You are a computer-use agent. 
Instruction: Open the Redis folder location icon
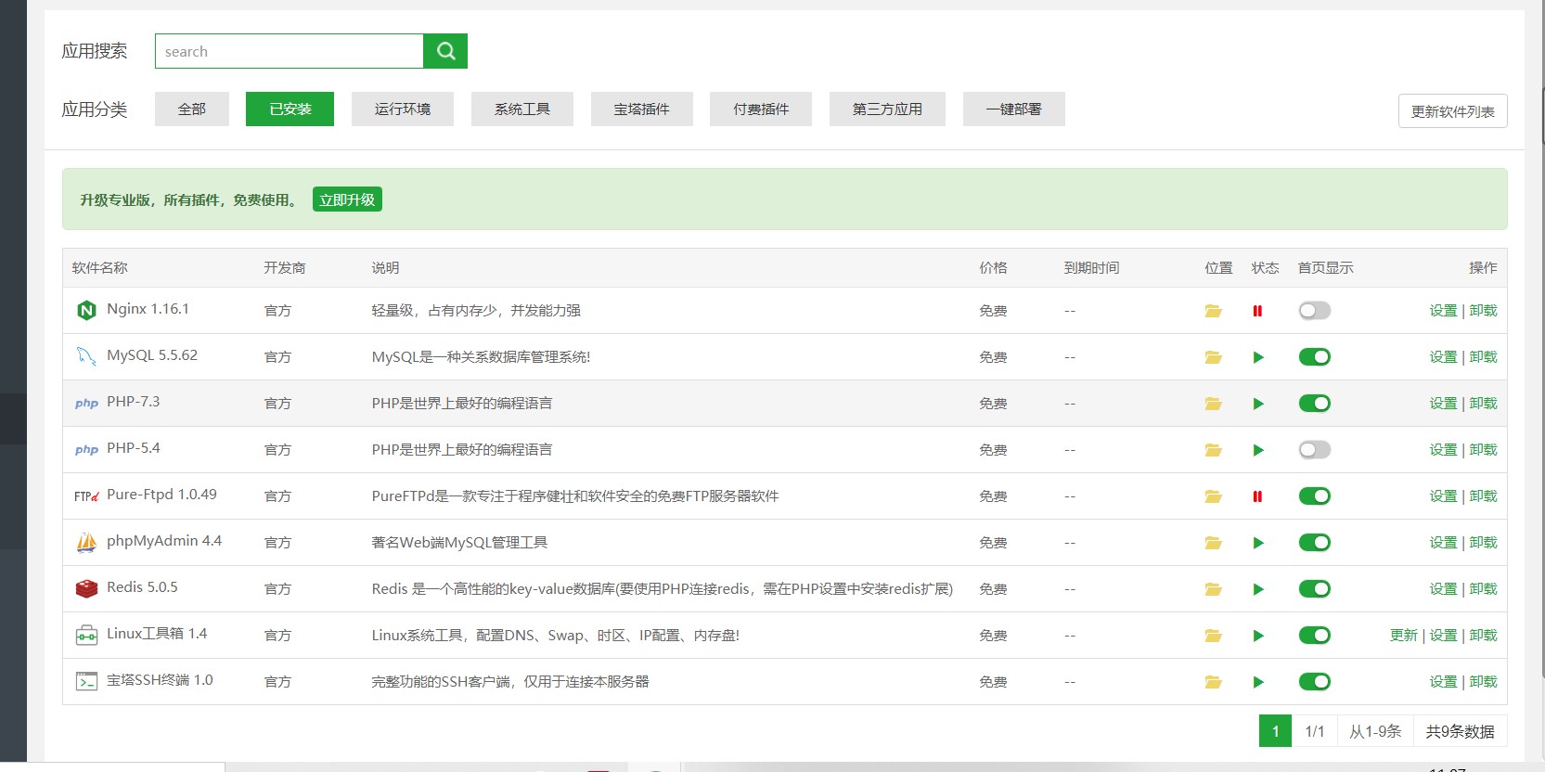point(1213,589)
